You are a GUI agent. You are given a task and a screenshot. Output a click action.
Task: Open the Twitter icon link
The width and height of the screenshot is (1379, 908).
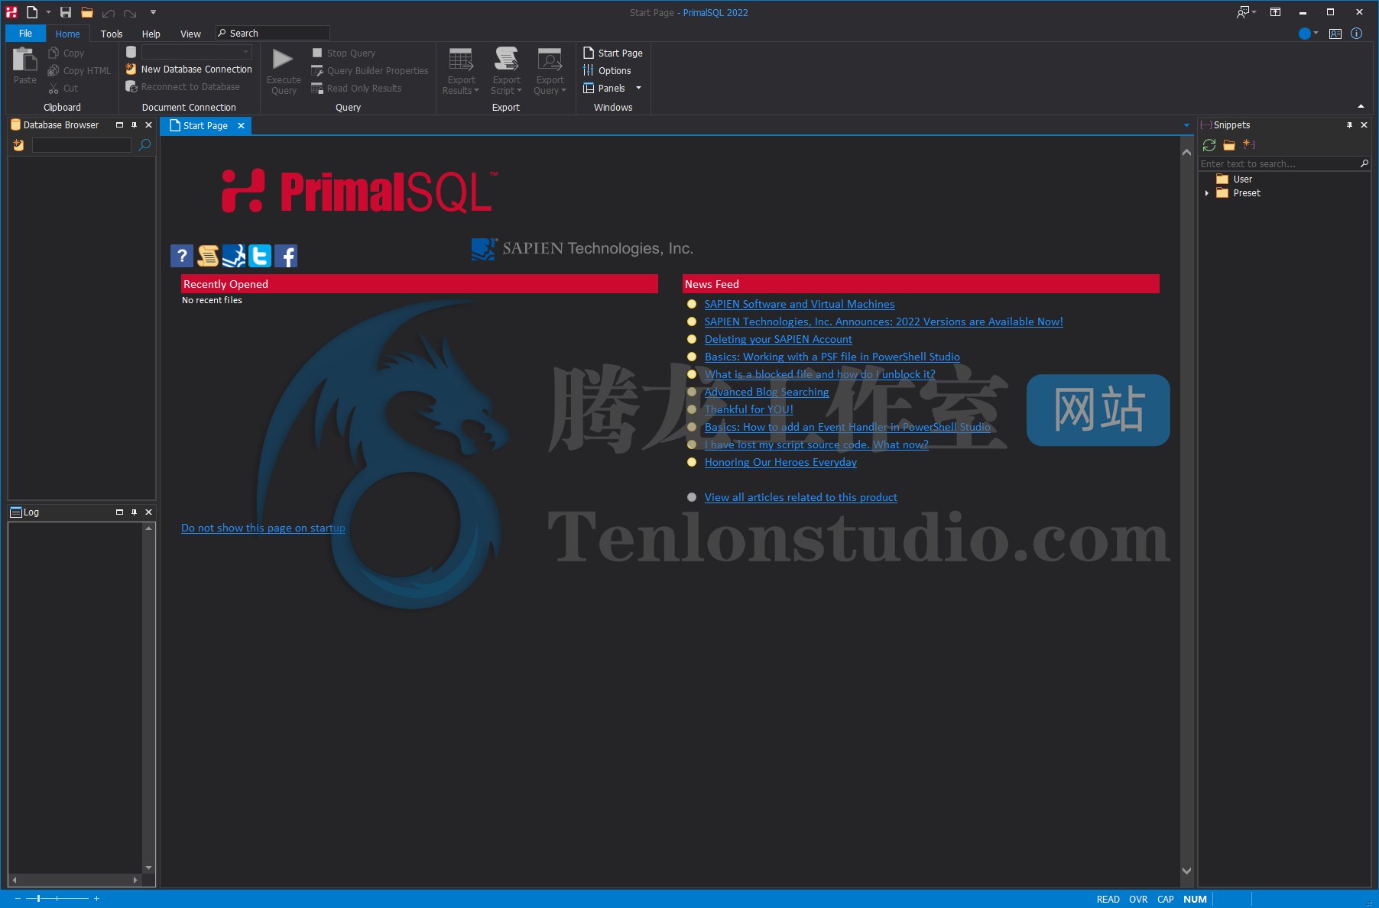(x=259, y=256)
